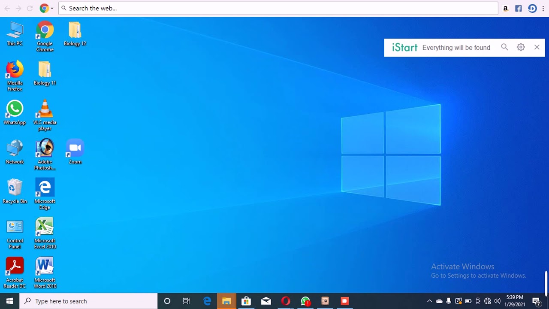Viewport: 549px width, 309px height.
Task: Open File Explorer from the taskbar
Action: (x=226, y=301)
